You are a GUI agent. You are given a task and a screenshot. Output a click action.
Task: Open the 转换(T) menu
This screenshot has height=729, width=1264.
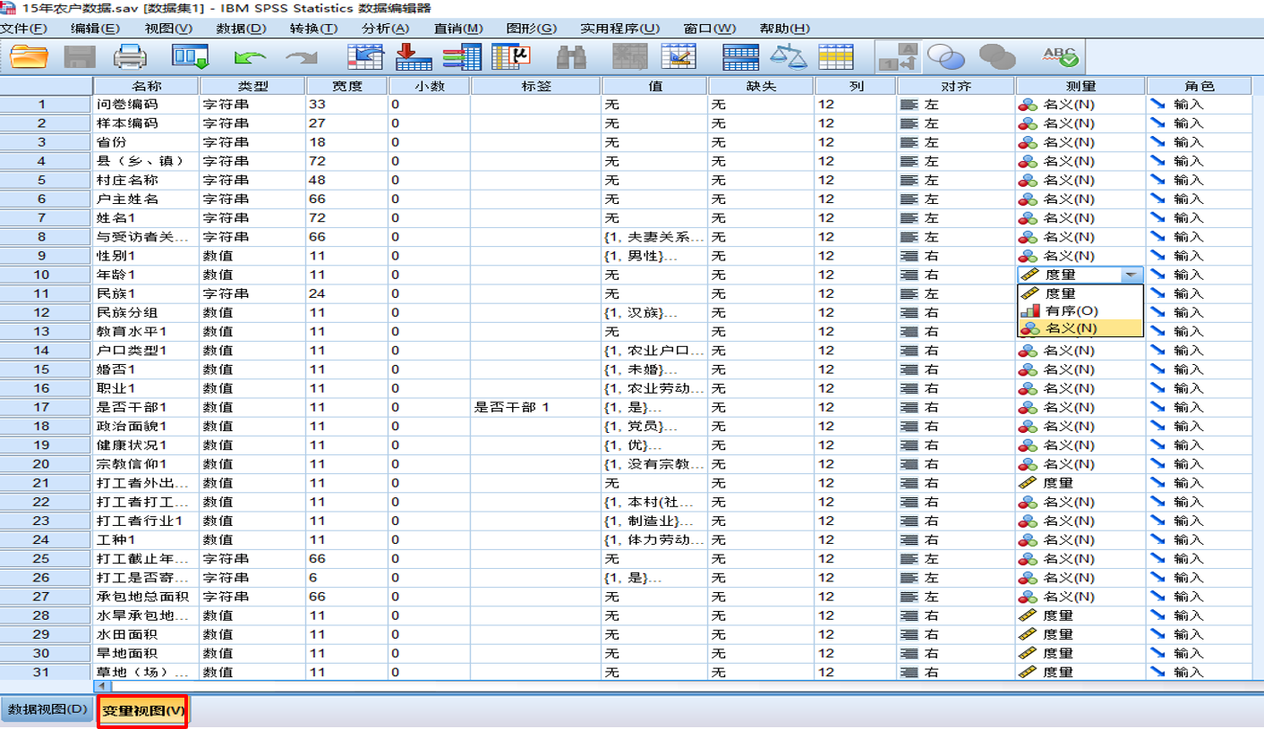313,29
